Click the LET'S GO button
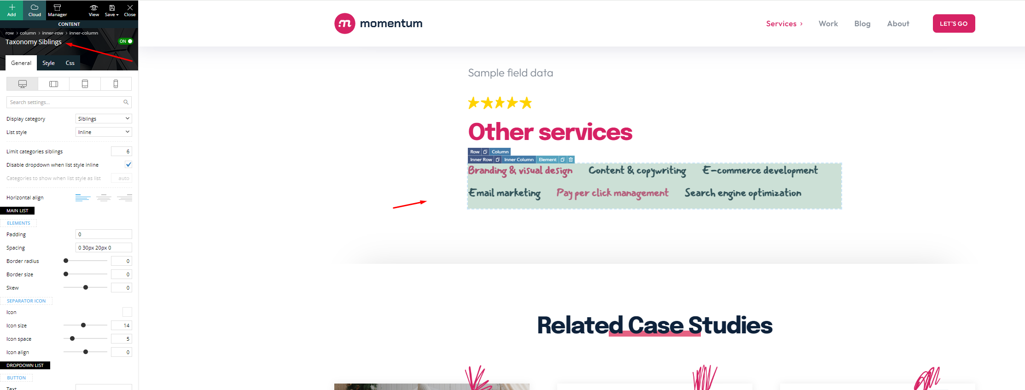1025x390 pixels. (954, 23)
